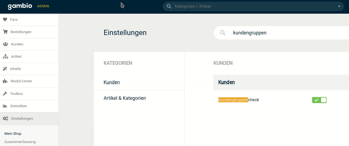The height and width of the screenshot is (146, 349).
Task: Select Kunden in the Kategorien list
Action: click(x=112, y=82)
